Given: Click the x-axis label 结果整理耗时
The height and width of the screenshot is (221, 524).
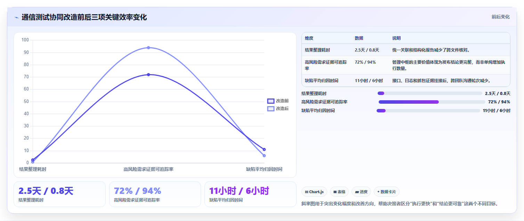Looking at the screenshot, I should 33,169.
